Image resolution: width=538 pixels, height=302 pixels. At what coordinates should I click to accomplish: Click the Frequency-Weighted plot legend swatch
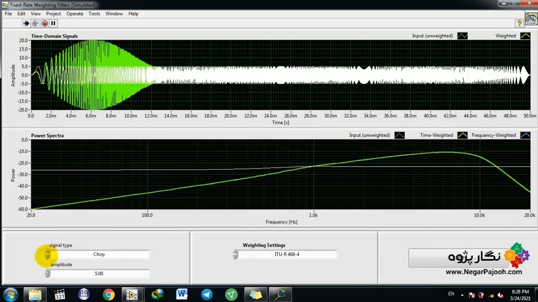[525, 135]
